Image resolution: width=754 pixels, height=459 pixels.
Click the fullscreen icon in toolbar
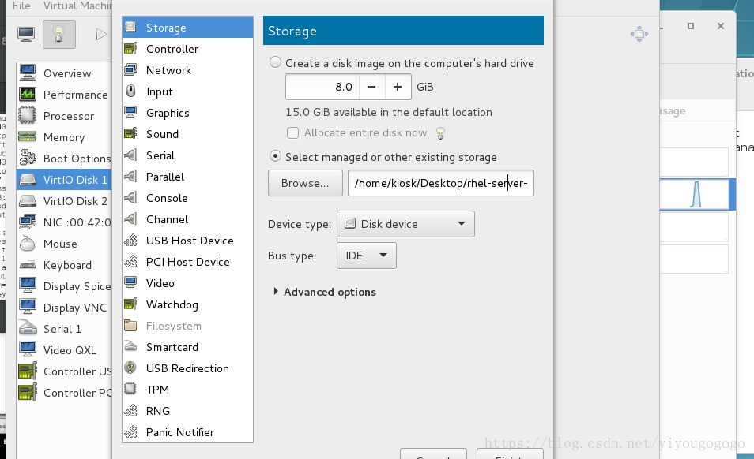639,34
